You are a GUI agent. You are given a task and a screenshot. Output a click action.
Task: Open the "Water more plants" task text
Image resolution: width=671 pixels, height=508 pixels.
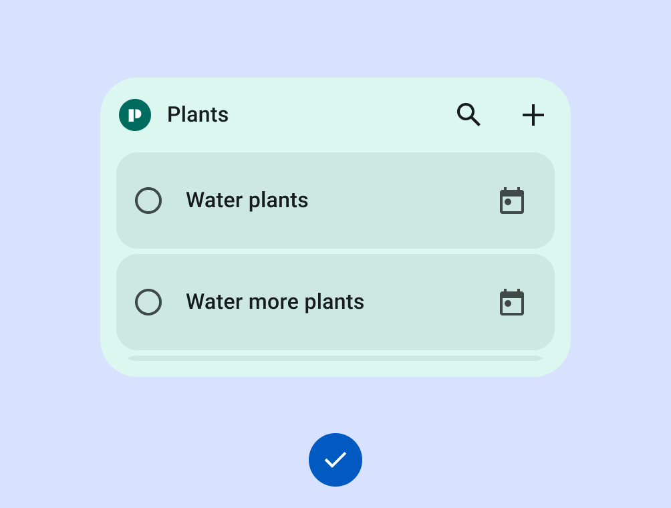(275, 302)
